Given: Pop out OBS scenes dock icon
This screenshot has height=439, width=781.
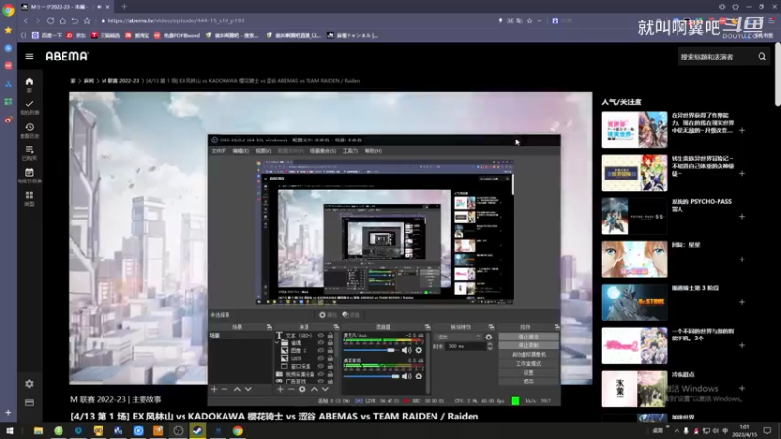Looking at the screenshot, I should [x=269, y=327].
